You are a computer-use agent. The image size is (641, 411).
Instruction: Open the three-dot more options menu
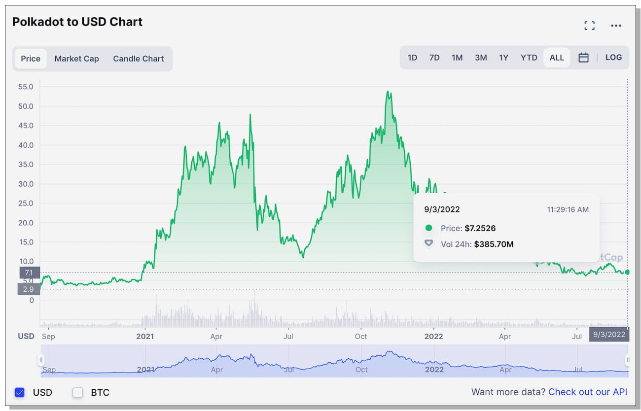point(616,26)
